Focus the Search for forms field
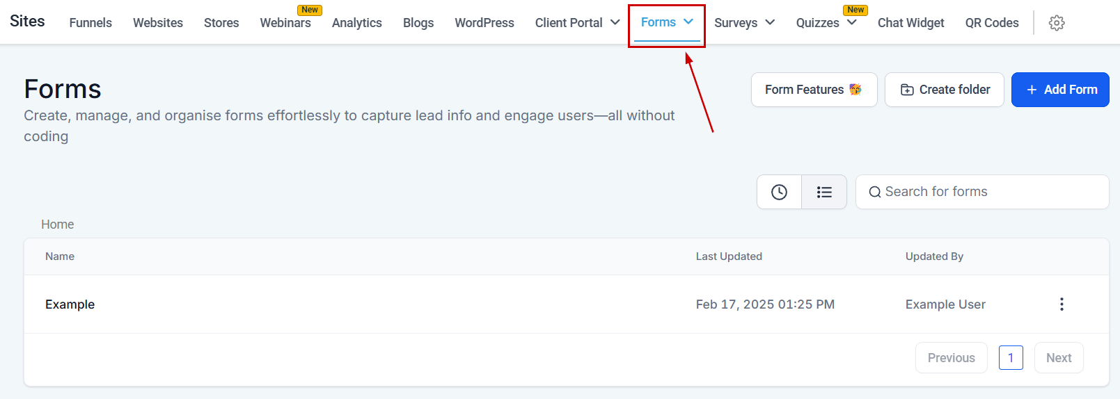This screenshot has height=399, width=1120. coord(988,192)
